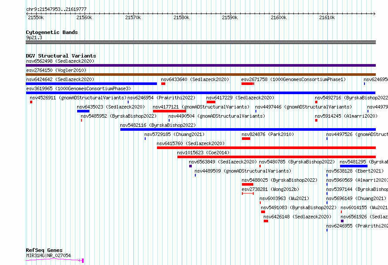Open nsv6426148 (Sedlazeck2020) label
Image resolution: width=388 pixels, height=265 pixels.
tap(297, 217)
